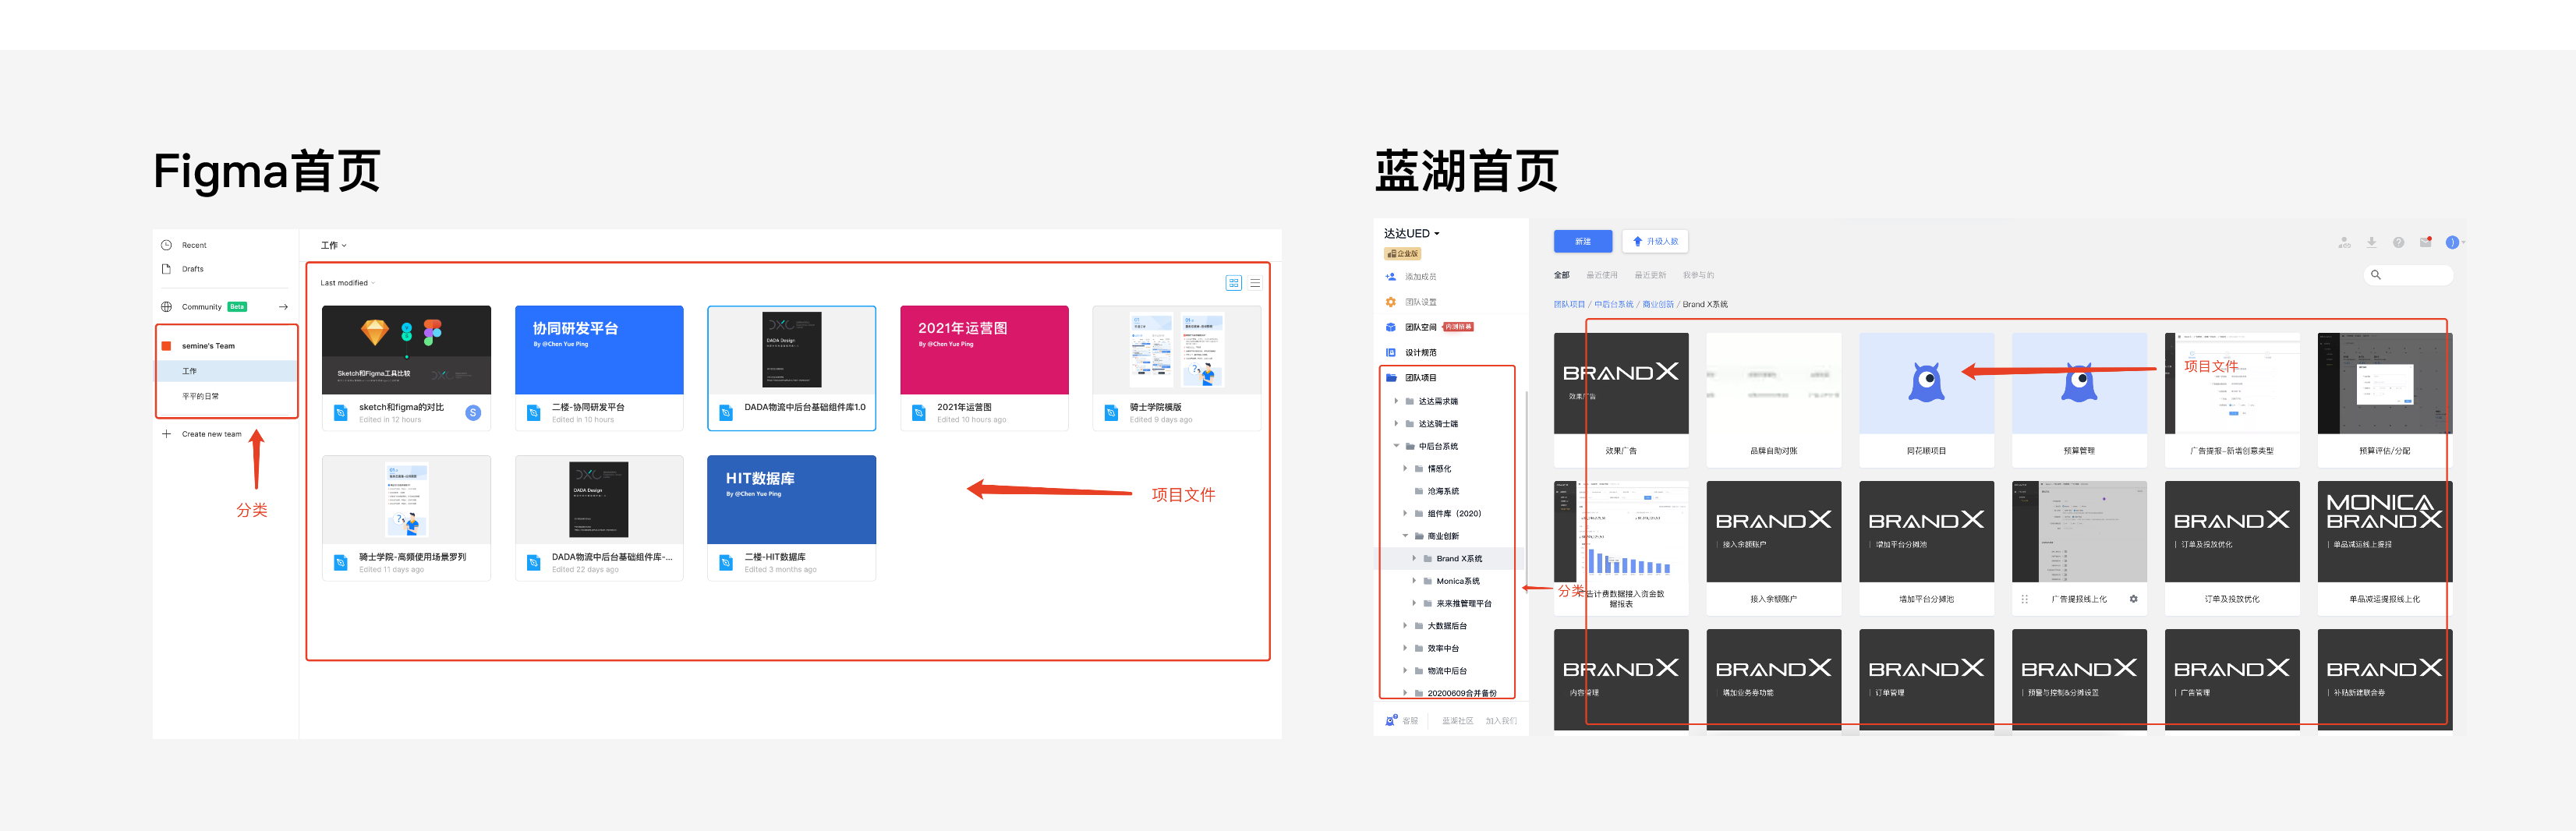Click 团队项目 breadcrumb link
Image resolution: width=2576 pixels, height=831 pixels.
point(1569,304)
